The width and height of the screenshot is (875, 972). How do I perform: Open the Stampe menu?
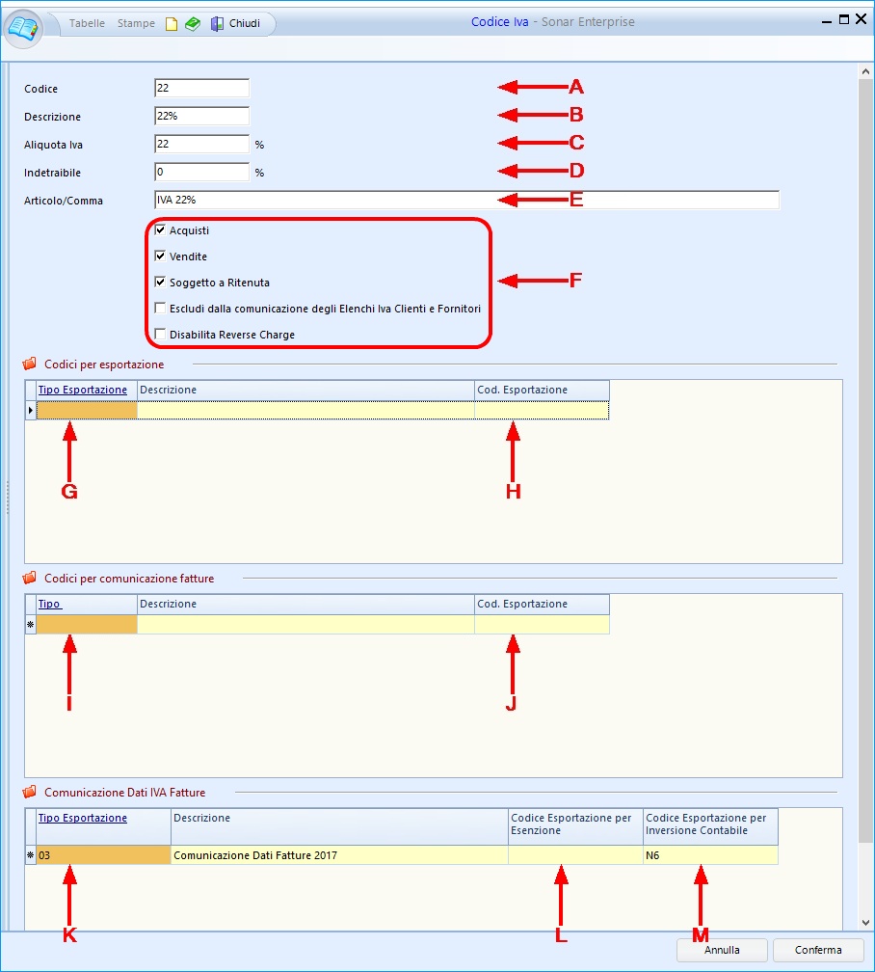[x=136, y=24]
